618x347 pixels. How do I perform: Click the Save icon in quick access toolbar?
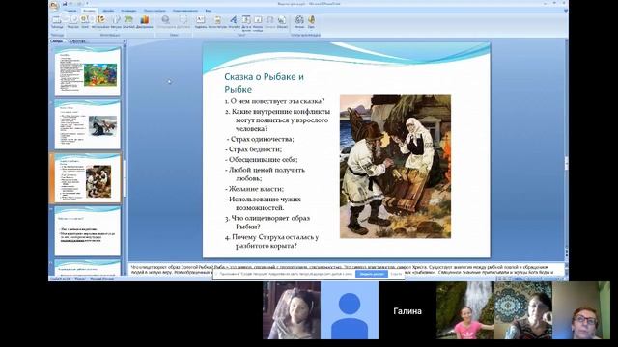click(65, 4)
